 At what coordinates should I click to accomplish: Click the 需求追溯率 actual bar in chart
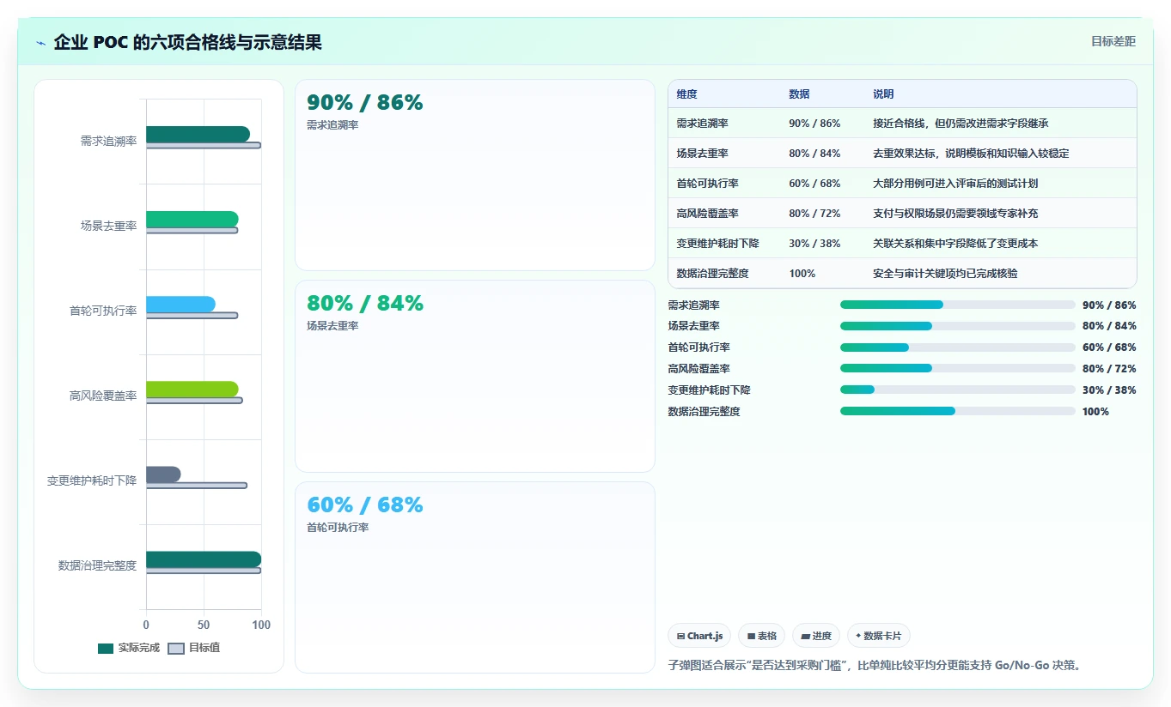198,134
